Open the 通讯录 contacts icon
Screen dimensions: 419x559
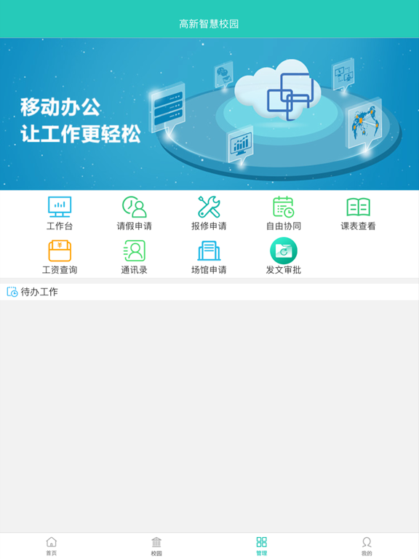[135, 251]
